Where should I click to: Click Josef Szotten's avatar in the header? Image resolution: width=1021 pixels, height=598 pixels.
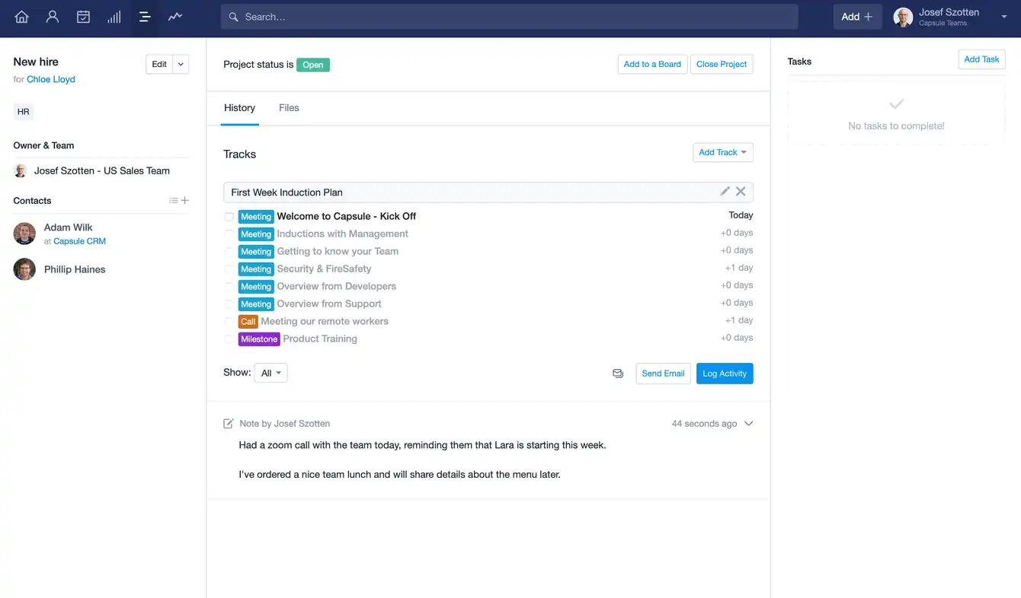903,17
